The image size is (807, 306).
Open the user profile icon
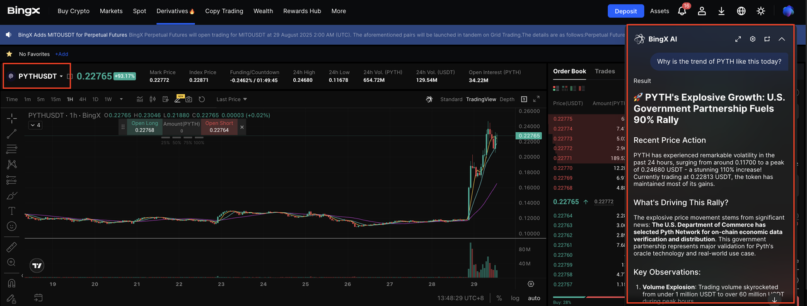click(702, 11)
